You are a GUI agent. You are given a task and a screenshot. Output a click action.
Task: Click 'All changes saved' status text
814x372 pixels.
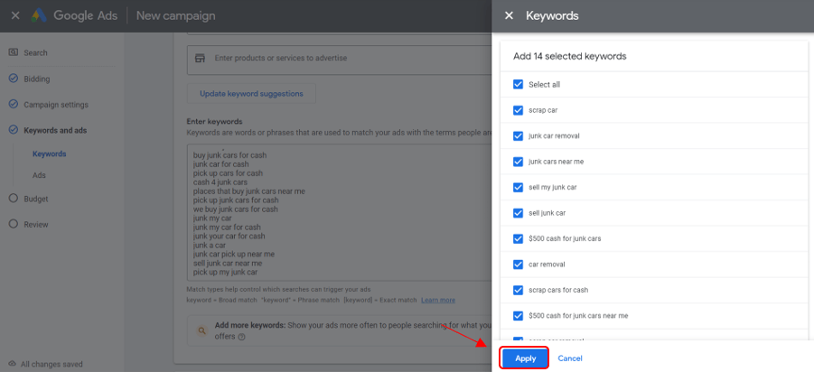click(51, 364)
